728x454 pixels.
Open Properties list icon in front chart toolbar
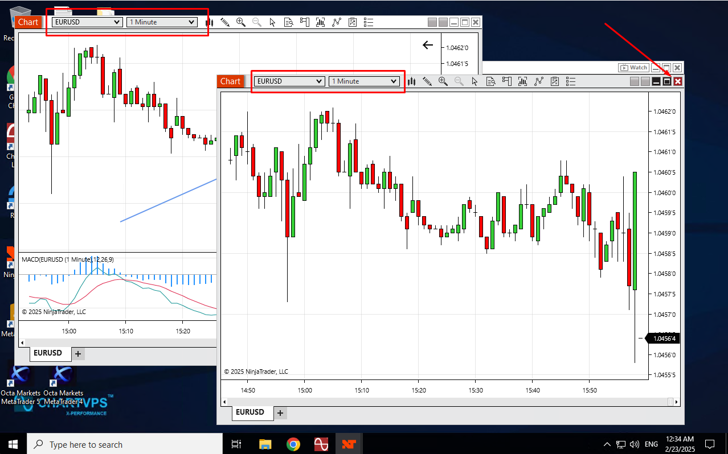coord(571,81)
